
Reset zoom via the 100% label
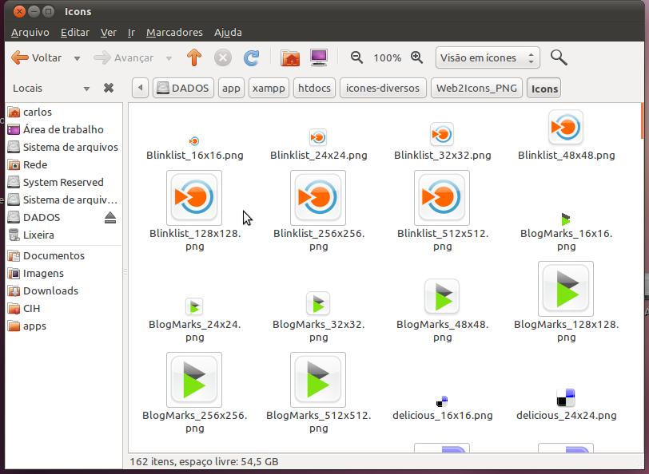[x=387, y=58]
